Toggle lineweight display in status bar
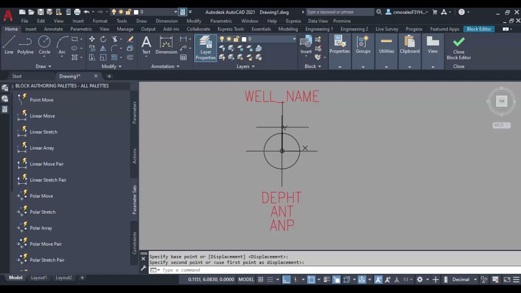The width and height of the screenshot is (521, 293). point(327,280)
